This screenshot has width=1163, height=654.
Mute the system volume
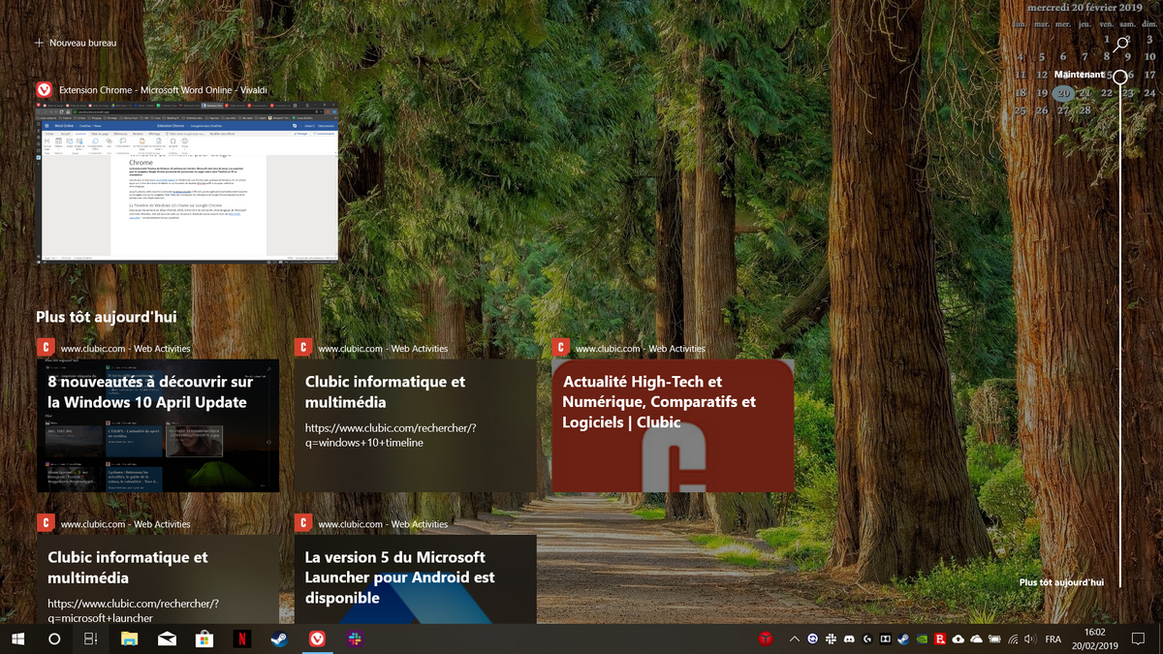[x=1029, y=639]
